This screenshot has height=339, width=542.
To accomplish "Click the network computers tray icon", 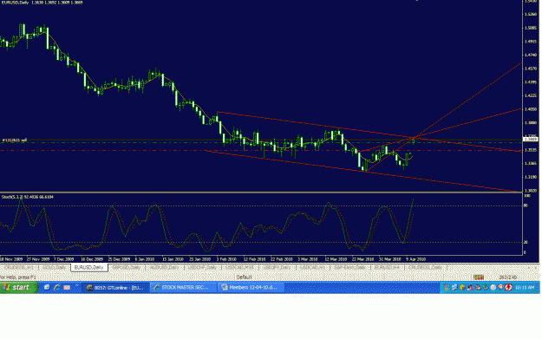I will (x=454, y=288).
